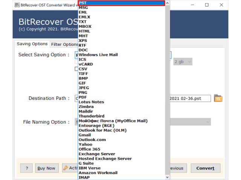Viewport: 241px width, 180px height.
Task: Pick Yahoo from the list
Action: [121, 144]
